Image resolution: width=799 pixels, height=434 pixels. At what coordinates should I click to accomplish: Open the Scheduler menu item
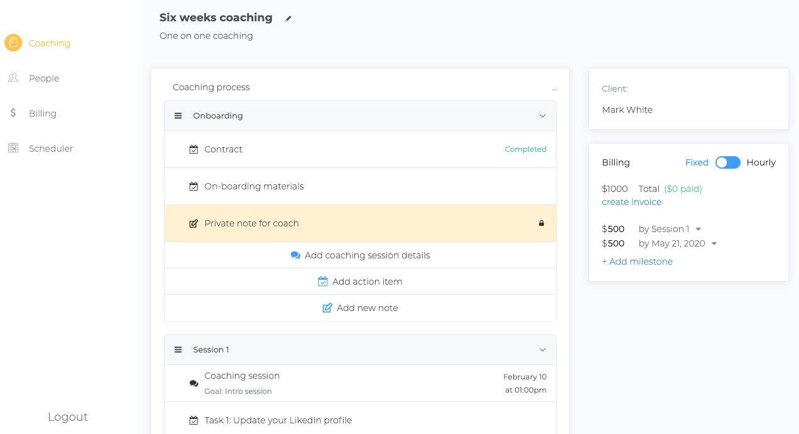51,149
